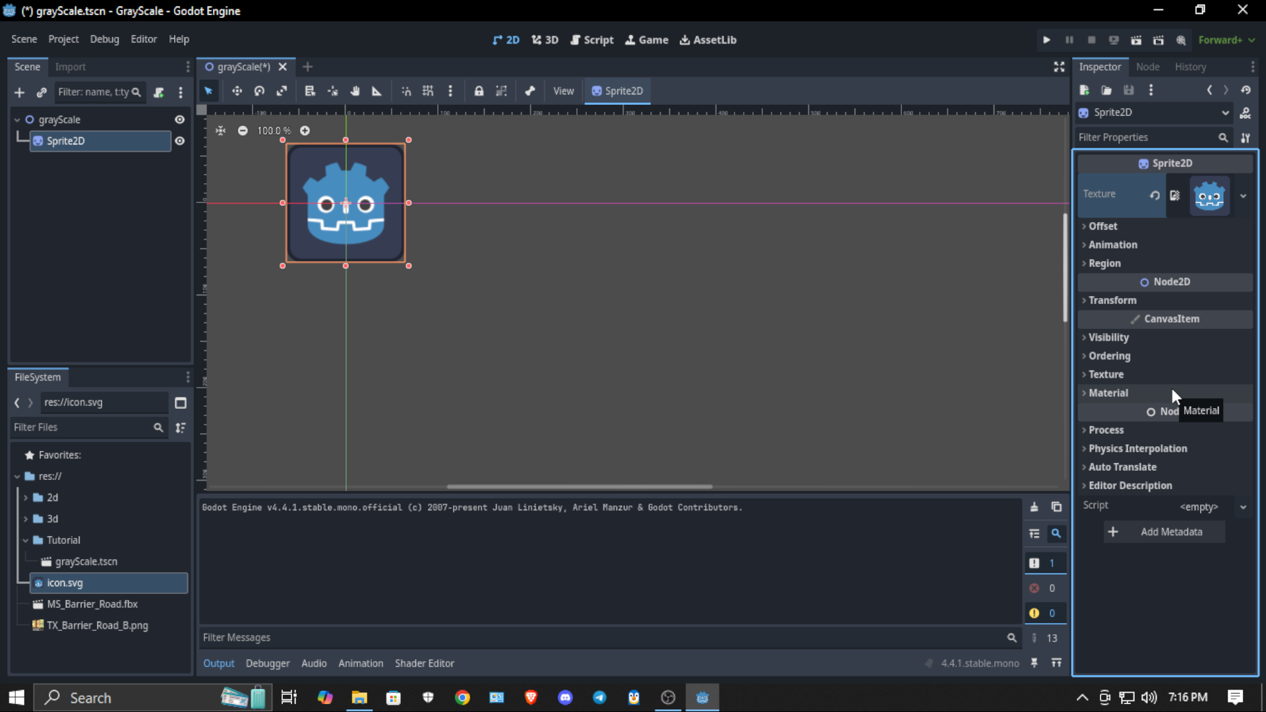Expand the Transform property section
1266x712 pixels.
1112,301
